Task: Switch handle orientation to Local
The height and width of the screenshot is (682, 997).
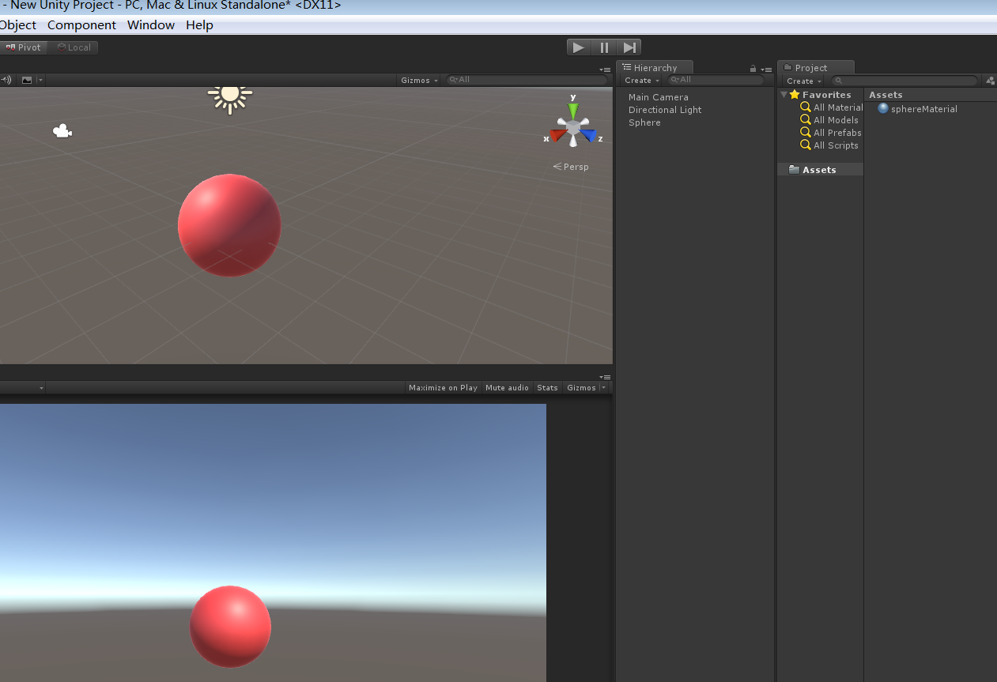Action: 74,47
